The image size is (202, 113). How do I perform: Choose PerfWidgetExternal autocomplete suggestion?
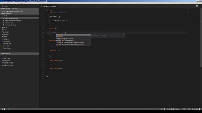(73, 39)
